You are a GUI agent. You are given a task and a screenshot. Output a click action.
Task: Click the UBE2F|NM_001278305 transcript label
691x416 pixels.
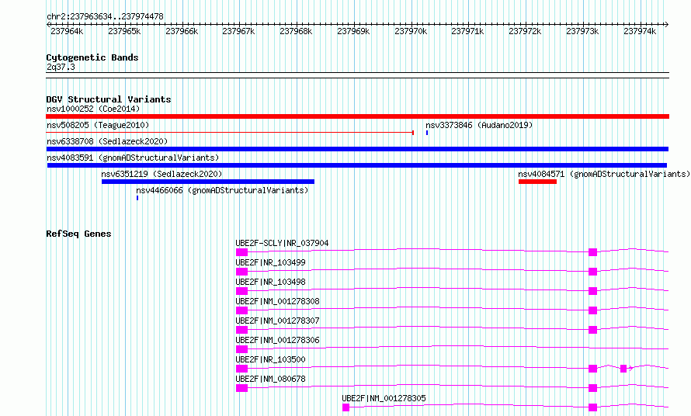coord(384,398)
